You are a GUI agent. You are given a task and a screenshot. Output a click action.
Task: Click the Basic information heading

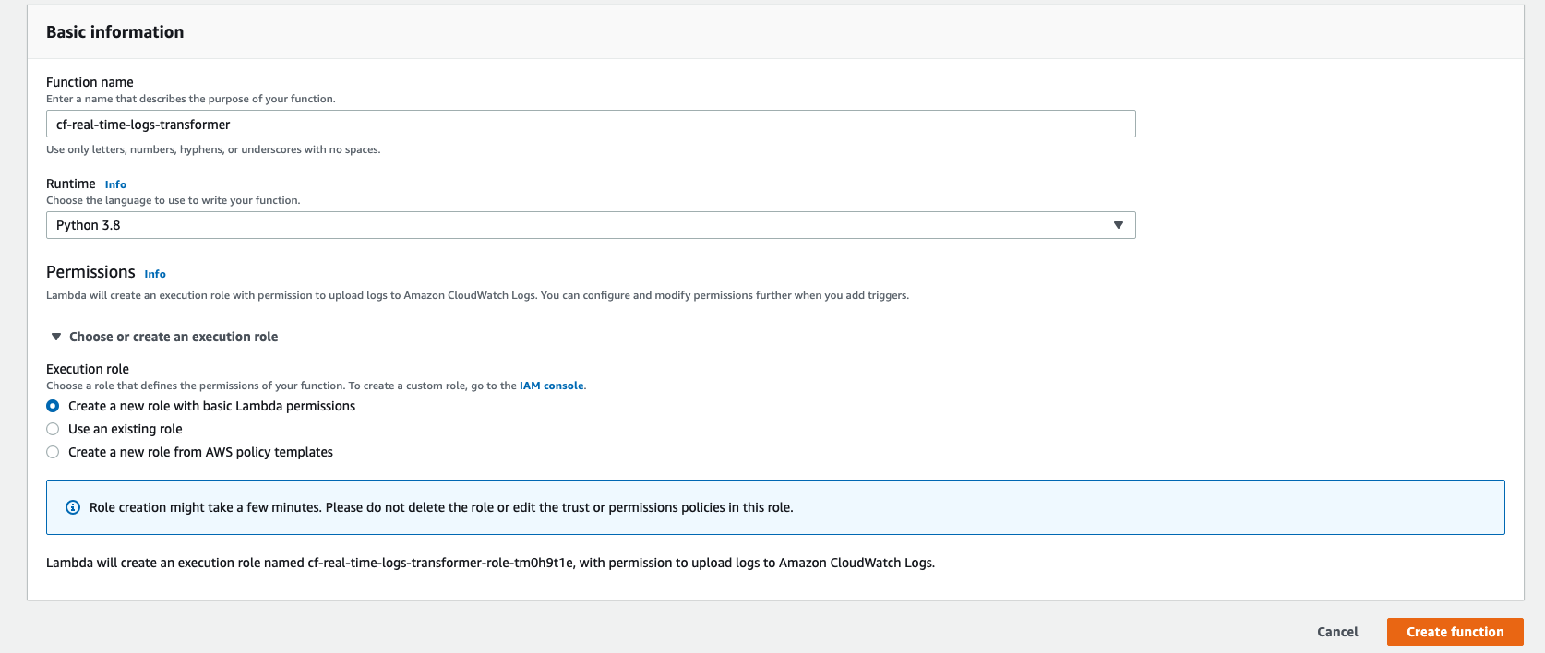point(114,32)
